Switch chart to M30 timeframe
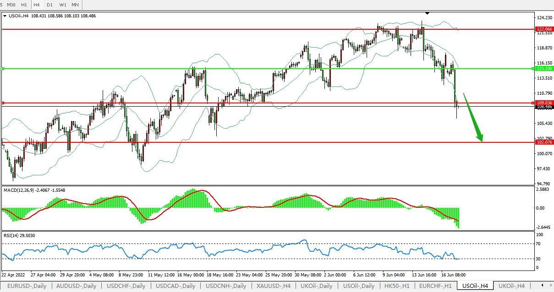 click(x=11, y=5)
